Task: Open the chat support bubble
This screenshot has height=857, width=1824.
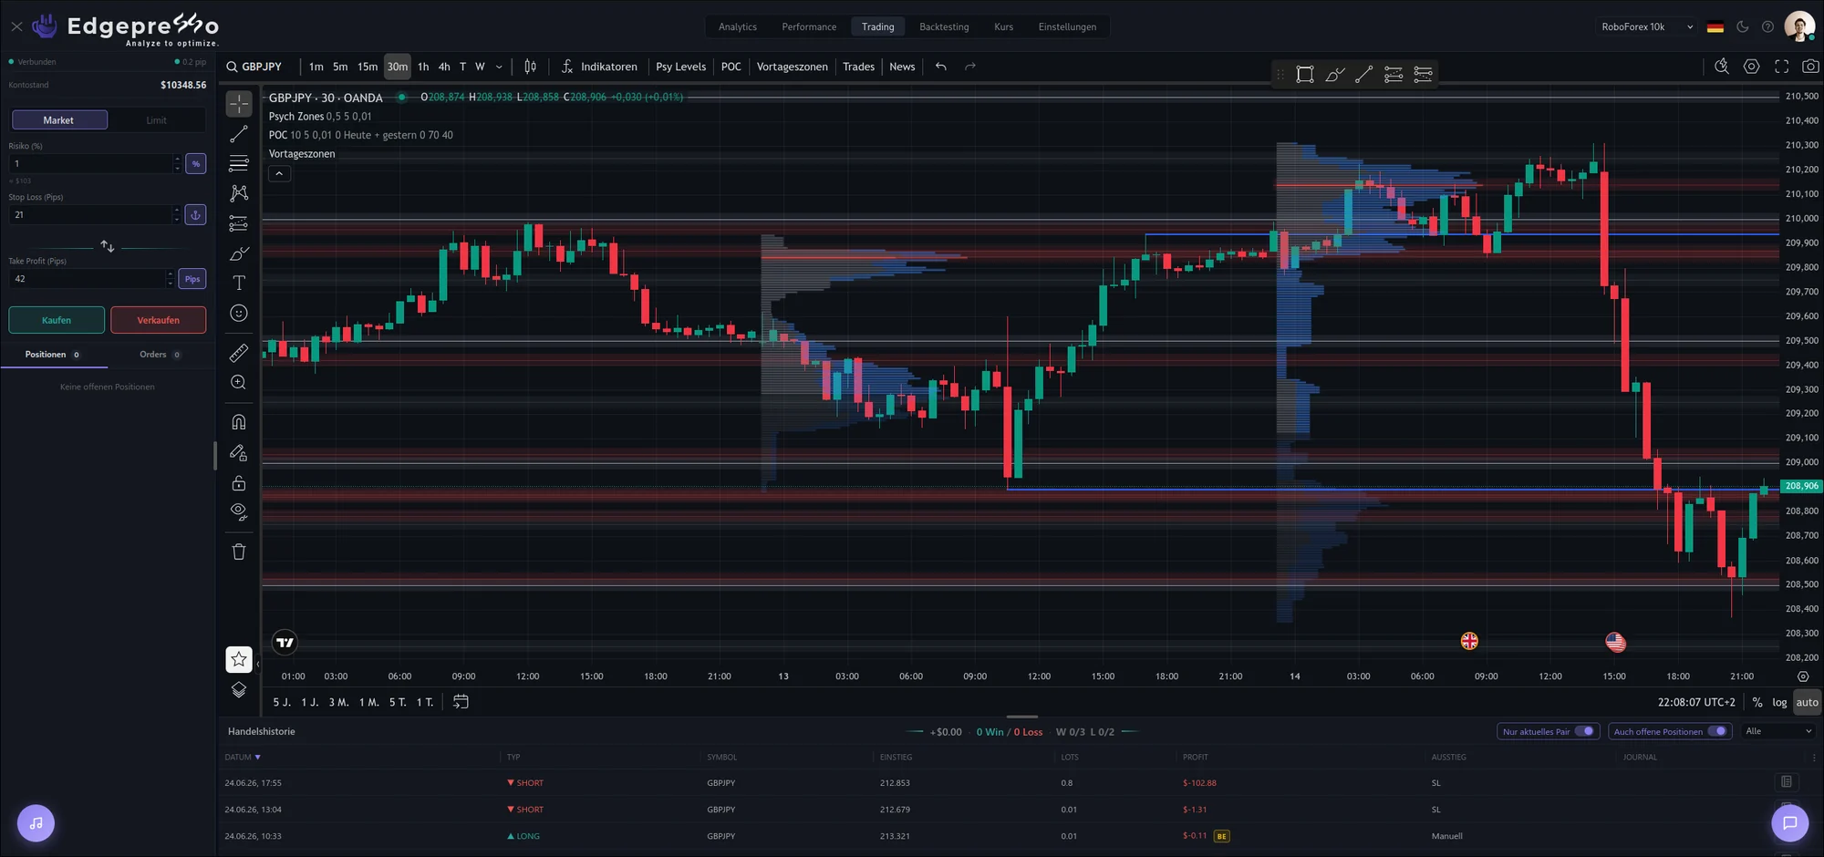Action: 1789,823
